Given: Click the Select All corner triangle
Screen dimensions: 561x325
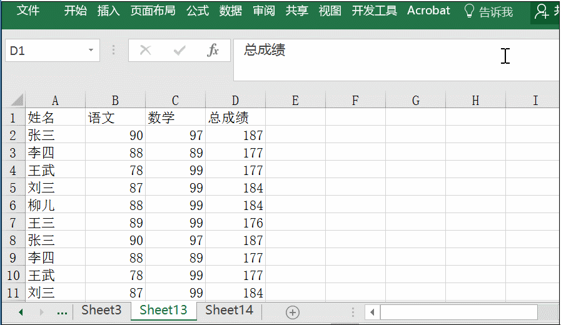Looking at the screenshot, I should 17,100.
